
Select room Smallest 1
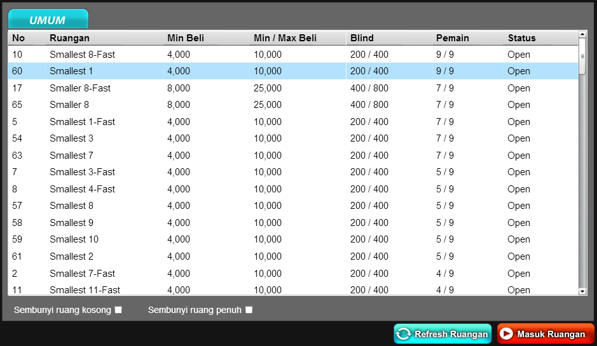[293, 71]
